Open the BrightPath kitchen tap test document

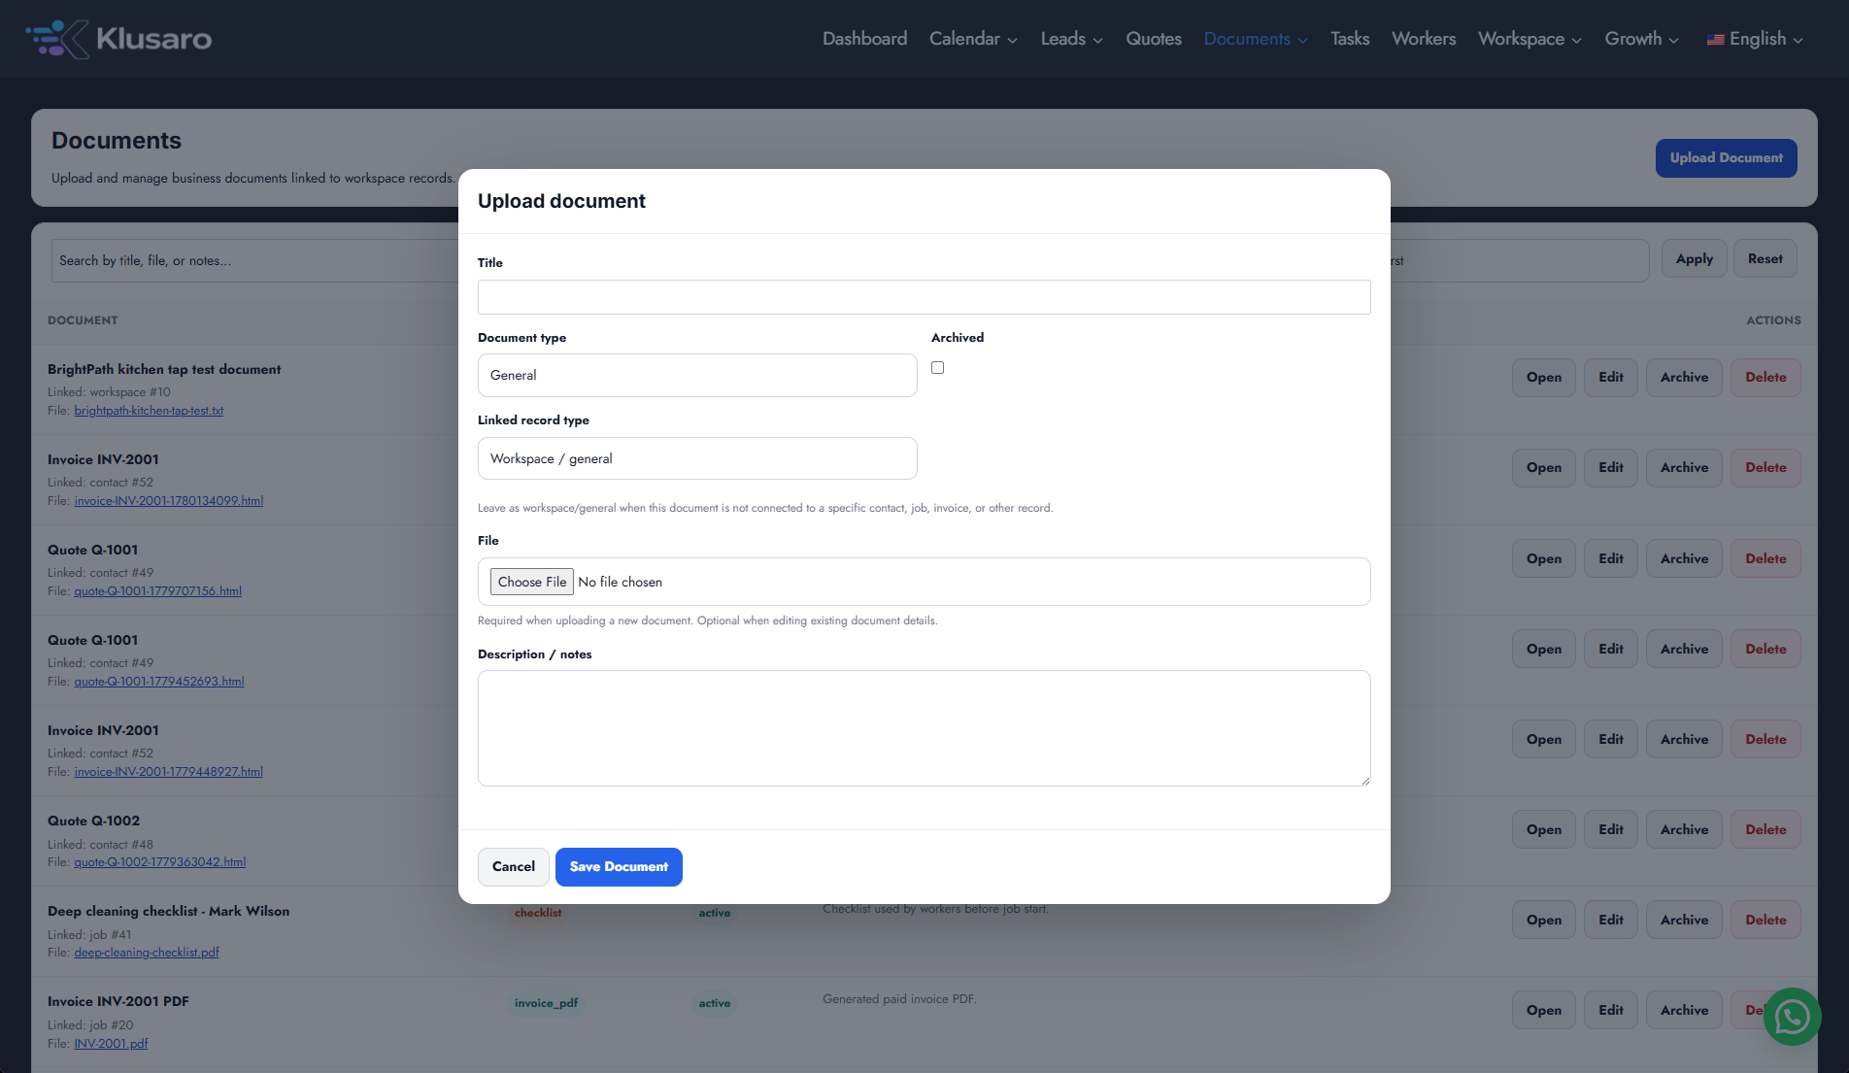pos(1544,378)
